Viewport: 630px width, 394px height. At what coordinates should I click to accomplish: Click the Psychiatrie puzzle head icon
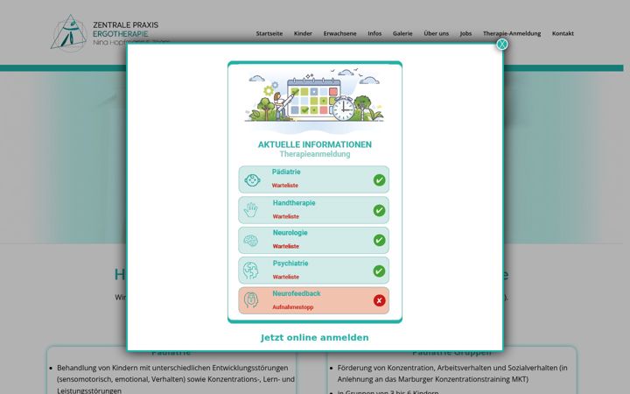[x=251, y=271]
